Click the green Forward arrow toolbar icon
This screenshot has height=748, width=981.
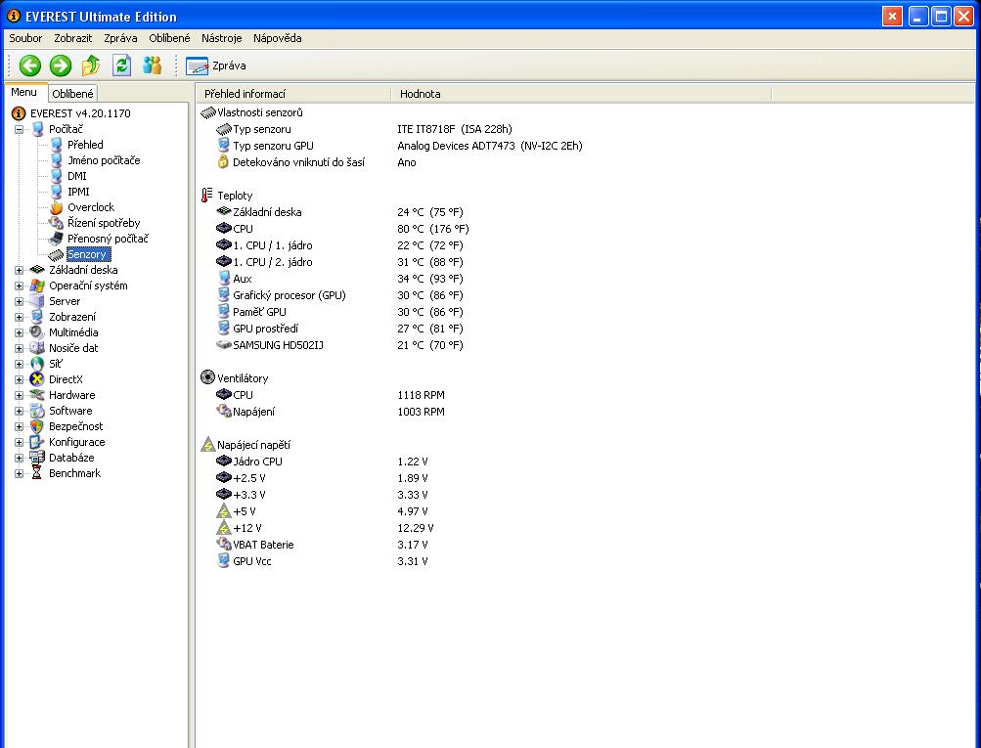61,66
